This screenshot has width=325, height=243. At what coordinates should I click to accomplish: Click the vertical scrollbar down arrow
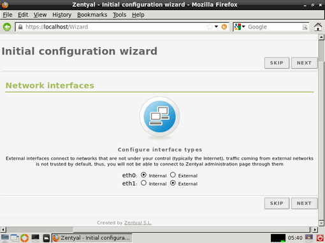coord(321,223)
